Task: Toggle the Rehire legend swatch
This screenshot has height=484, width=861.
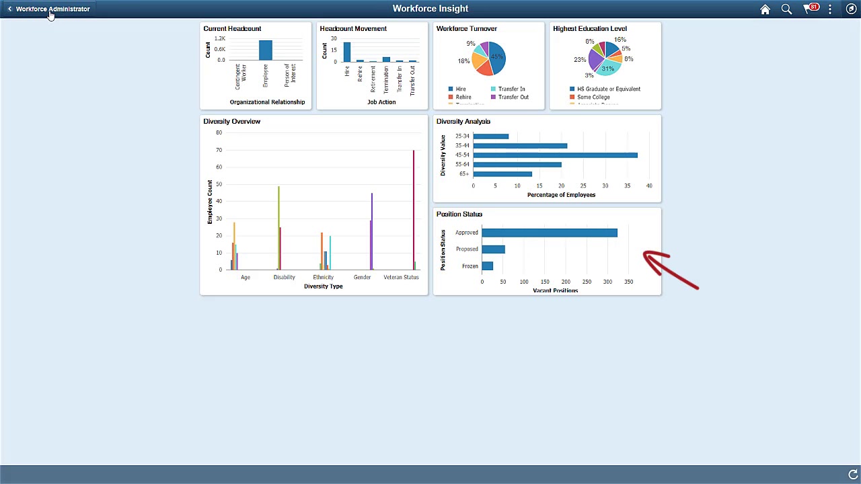Action: [451, 97]
